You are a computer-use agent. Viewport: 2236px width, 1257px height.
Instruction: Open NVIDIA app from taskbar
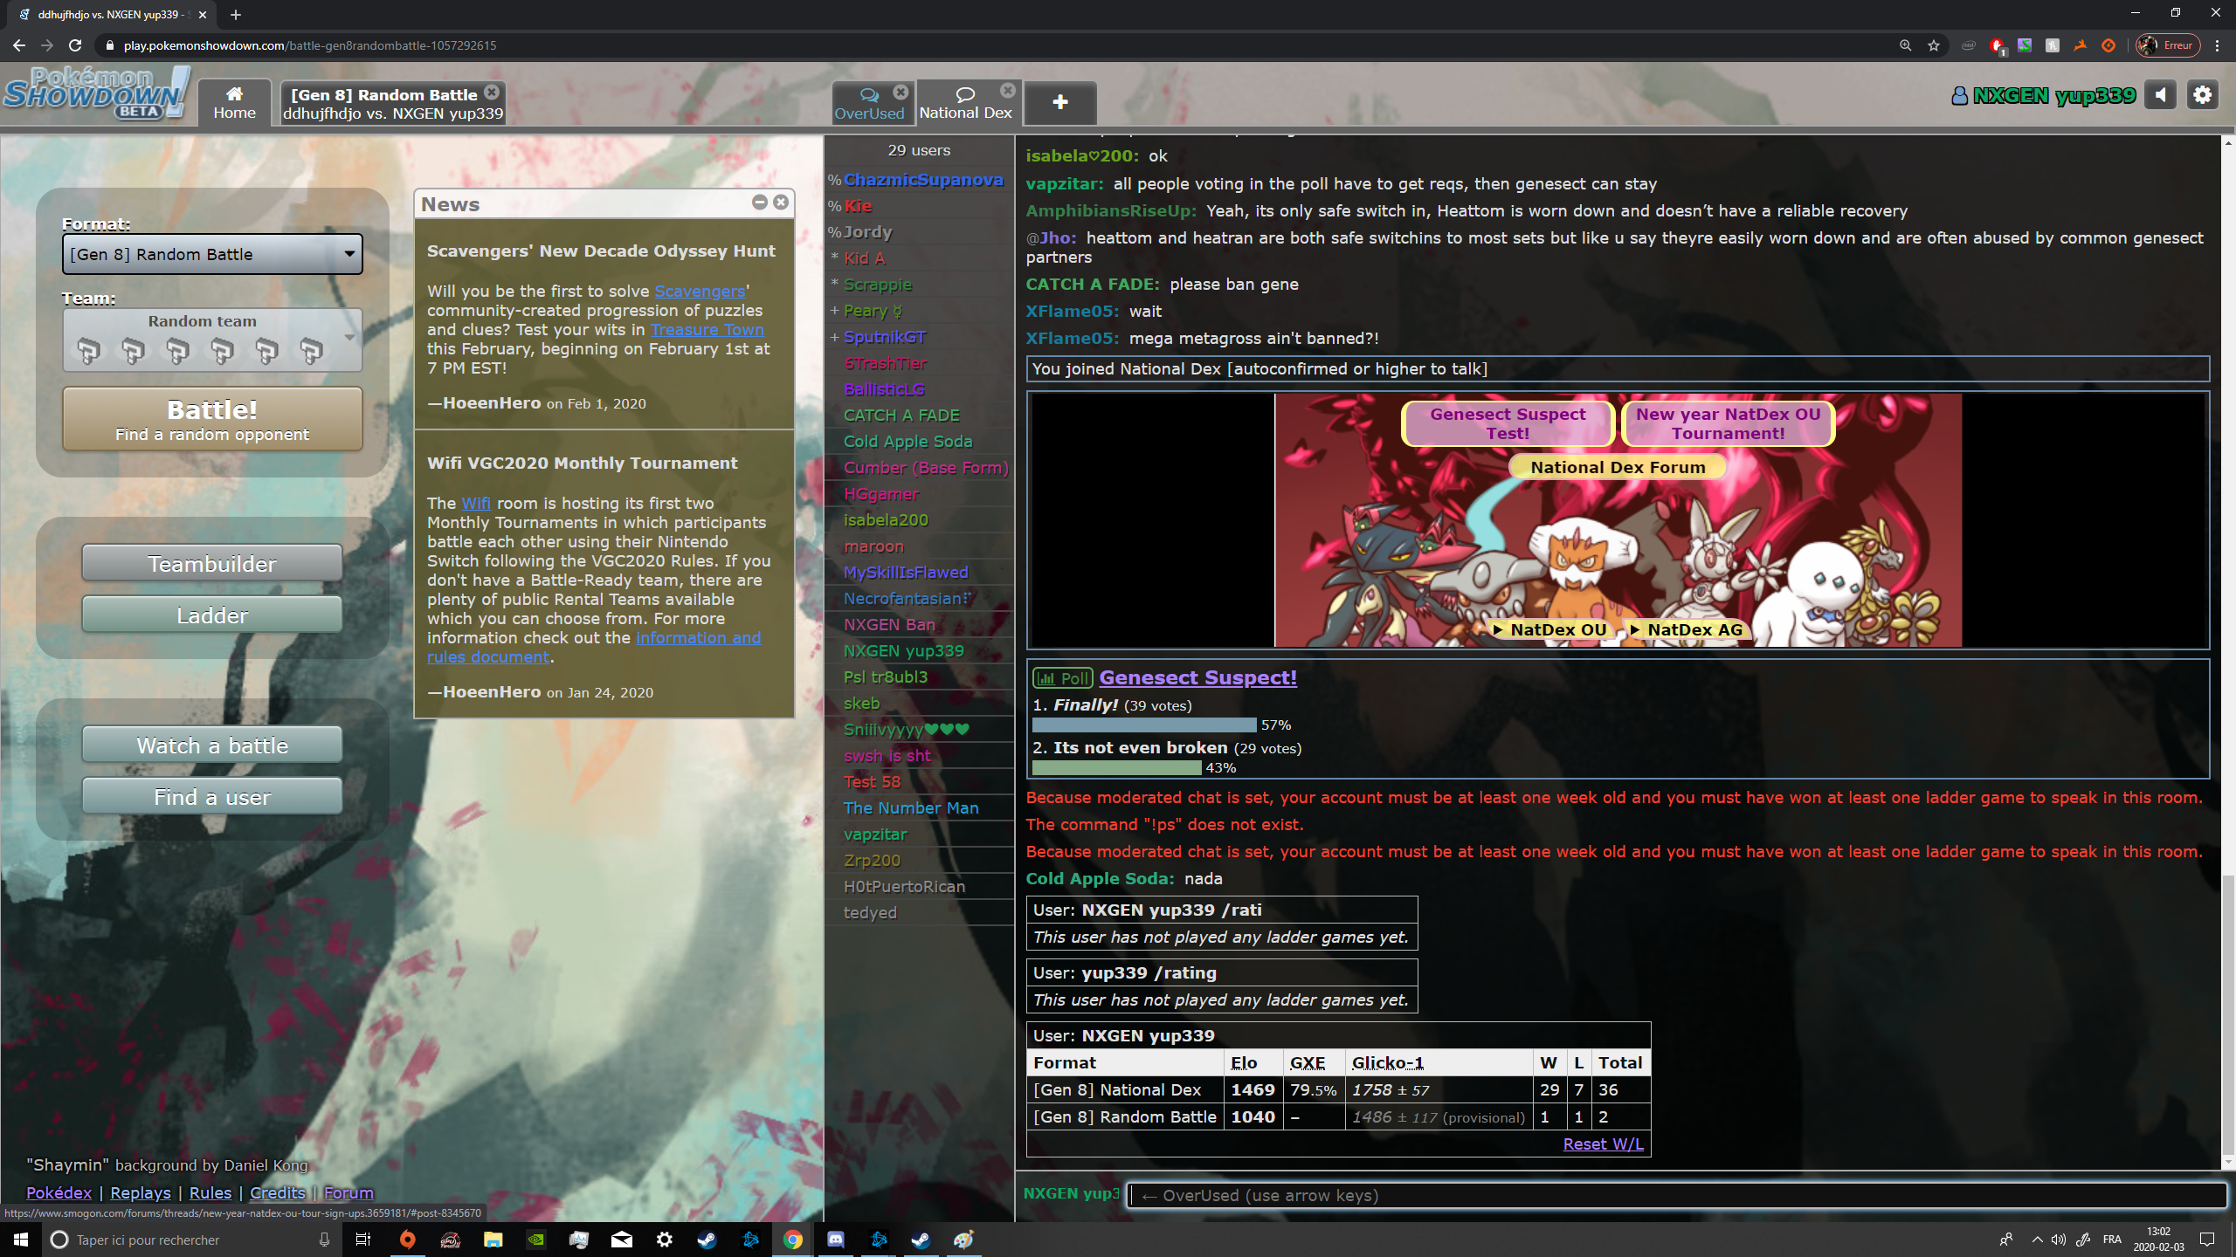tap(536, 1240)
